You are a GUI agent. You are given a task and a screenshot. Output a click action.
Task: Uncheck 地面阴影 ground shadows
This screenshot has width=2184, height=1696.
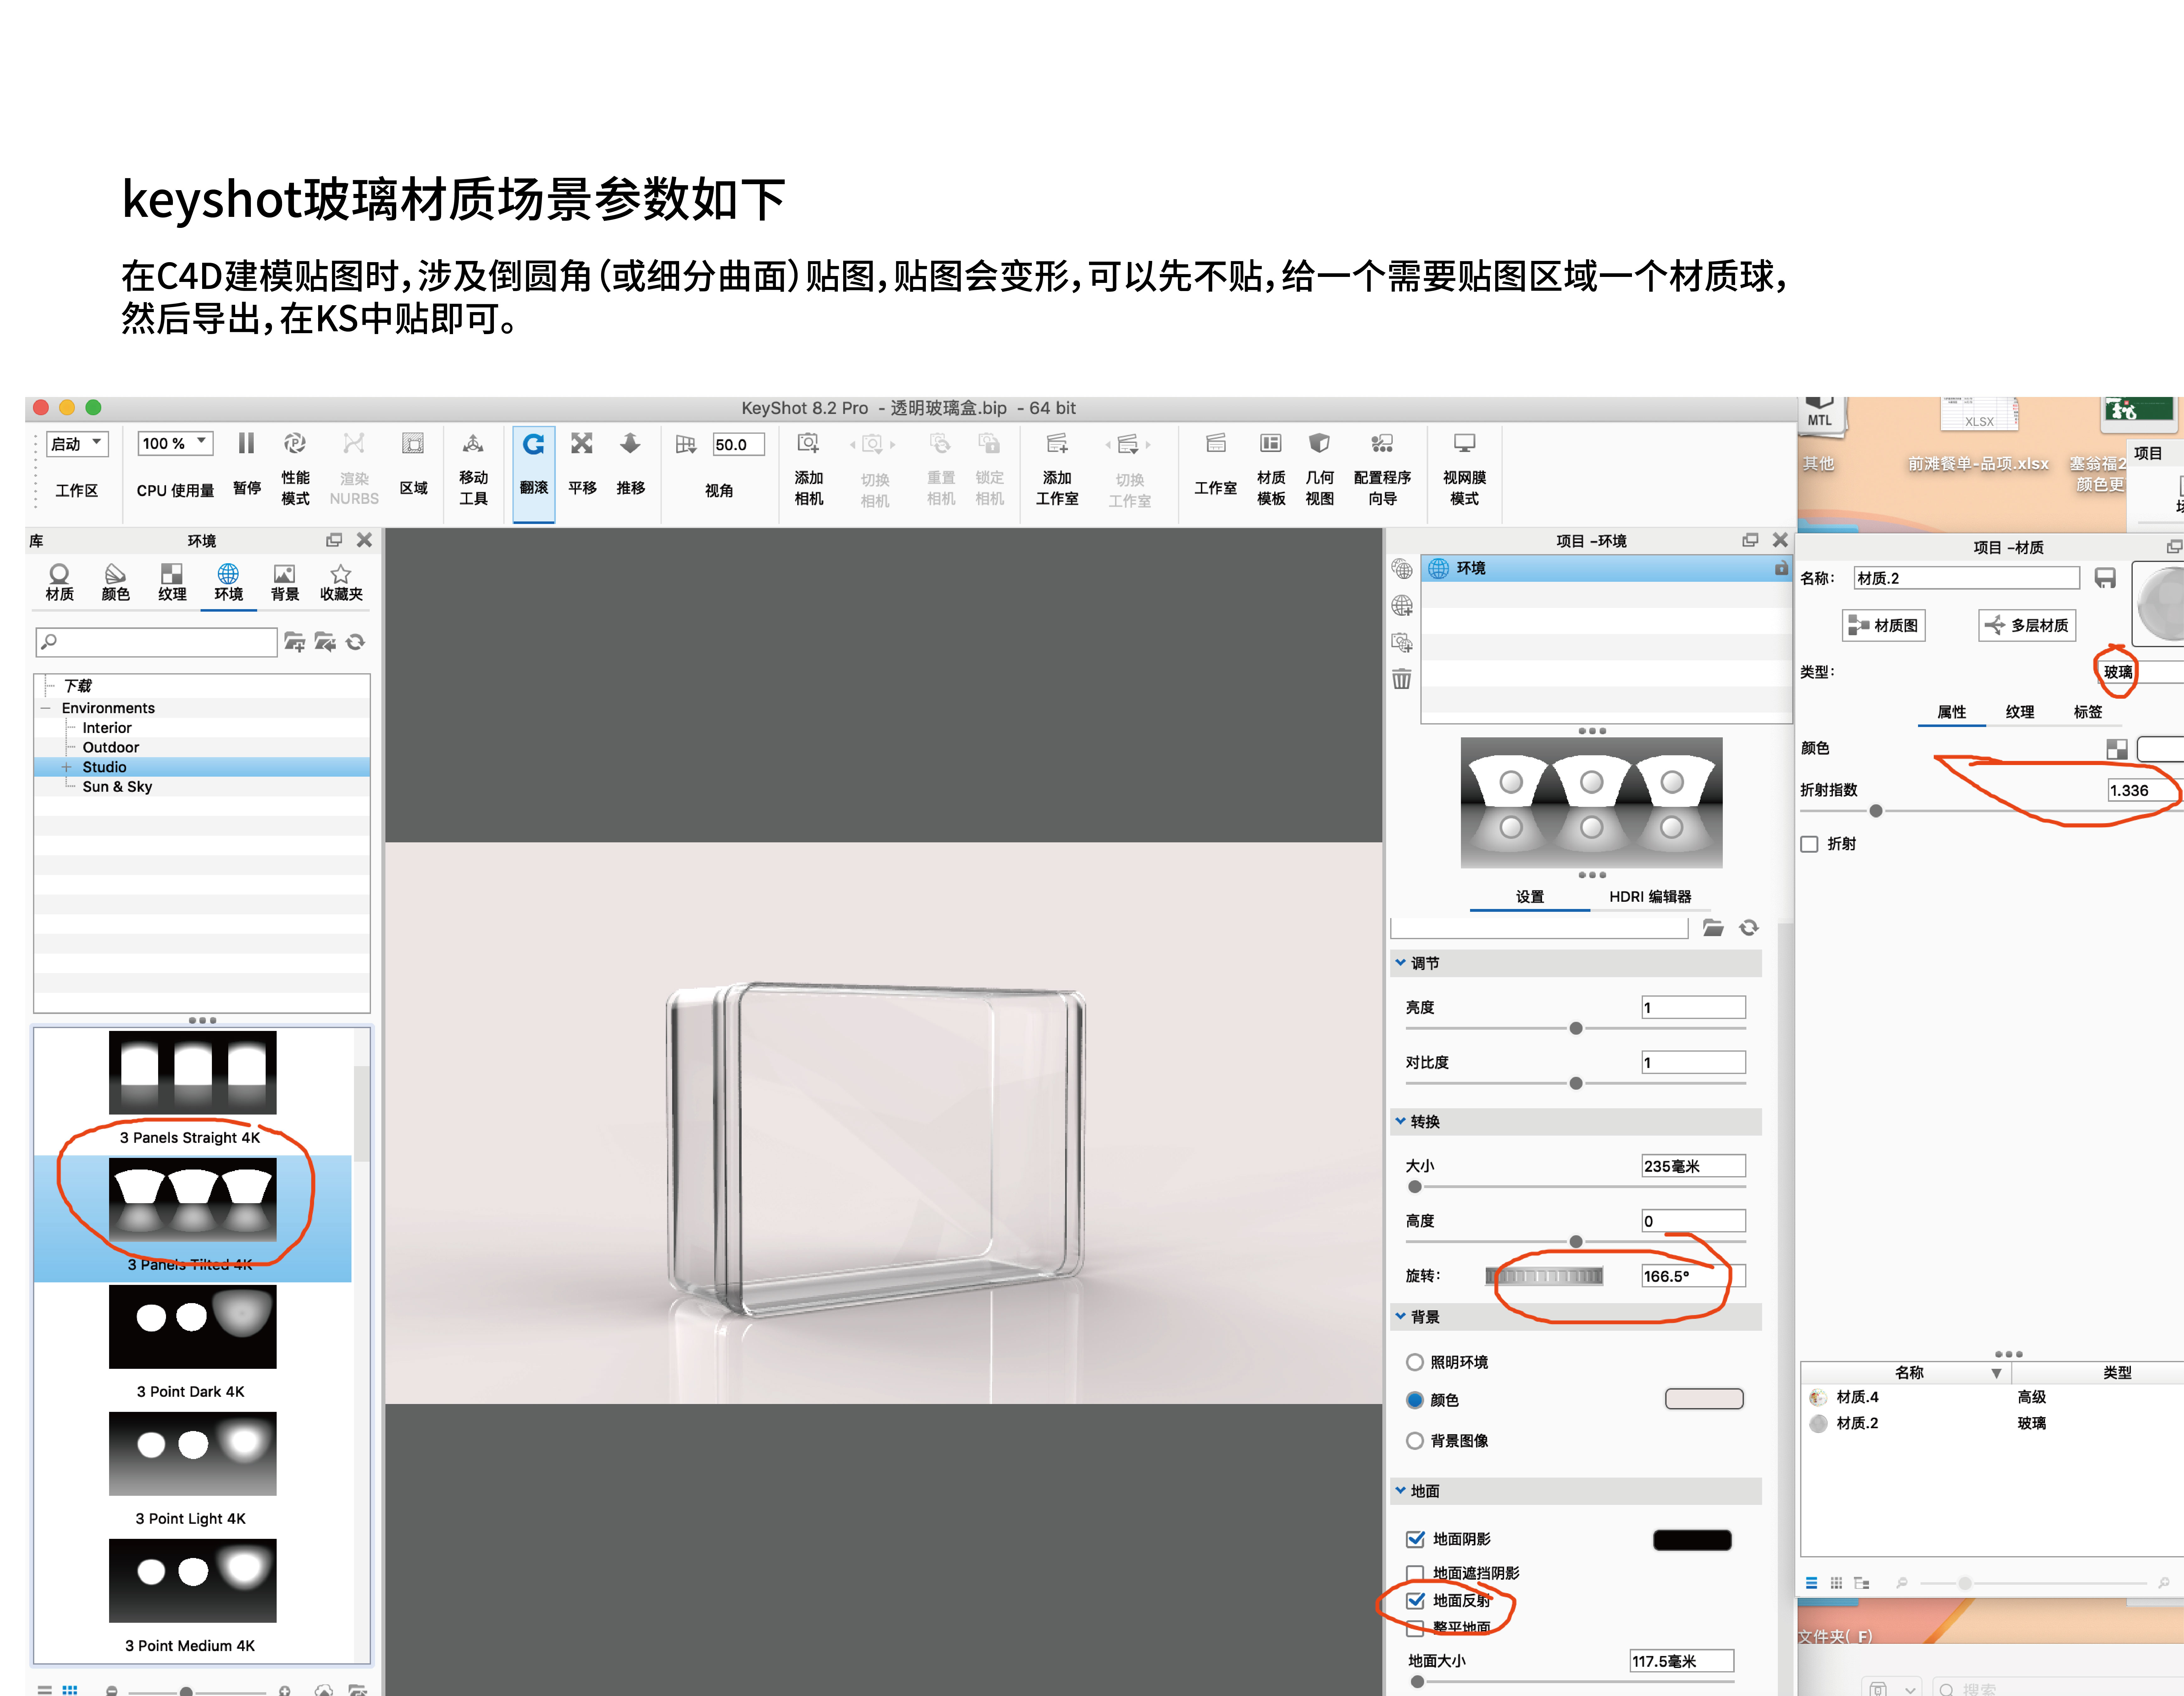[x=1415, y=1539]
